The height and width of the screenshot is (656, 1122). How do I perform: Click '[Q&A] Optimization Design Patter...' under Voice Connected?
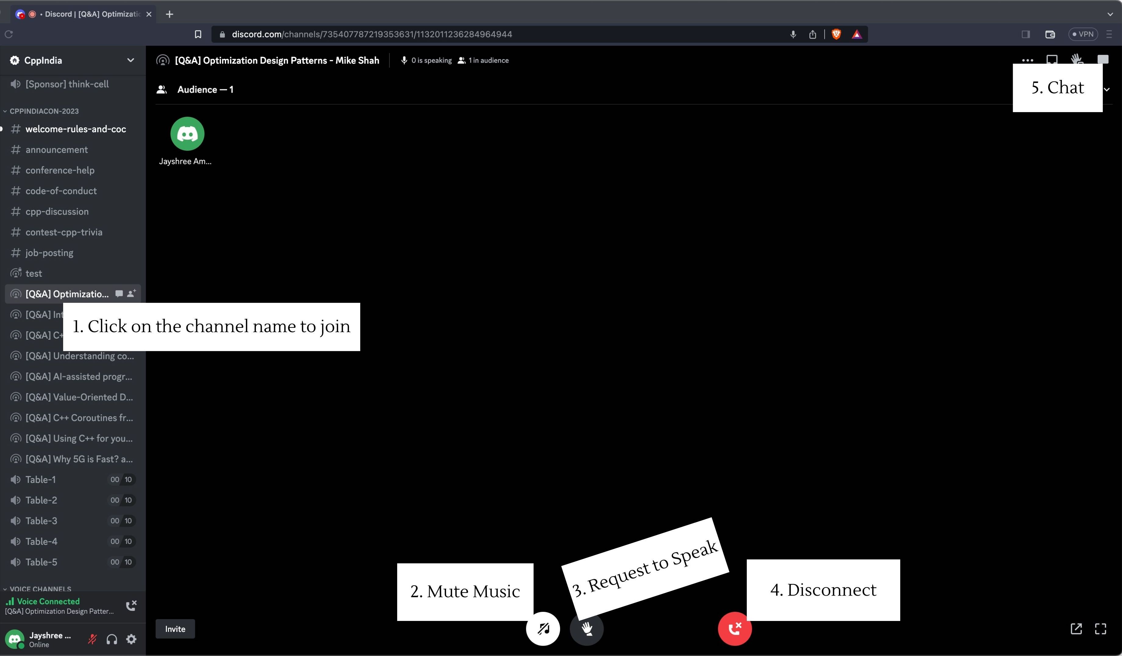click(59, 611)
